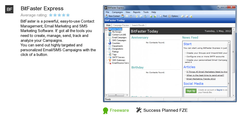Image resolution: width=242 pixels, height=122 pixels.
Task: Click the Success Planned FZE developer link
Action: 165,110
